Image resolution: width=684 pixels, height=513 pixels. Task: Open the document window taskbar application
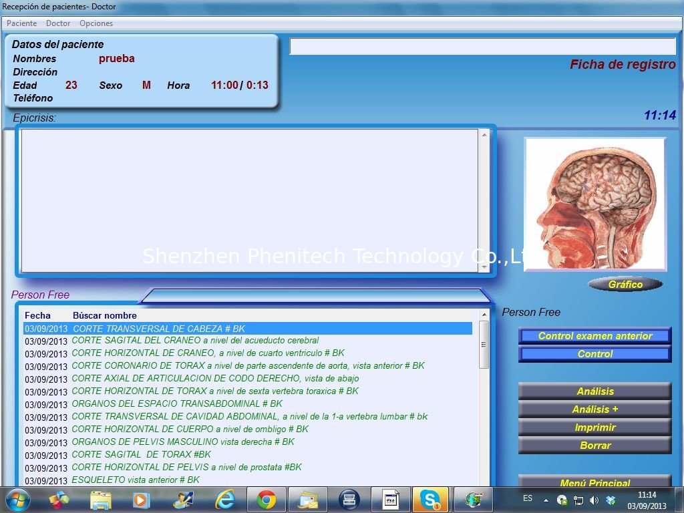click(x=390, y=500)
